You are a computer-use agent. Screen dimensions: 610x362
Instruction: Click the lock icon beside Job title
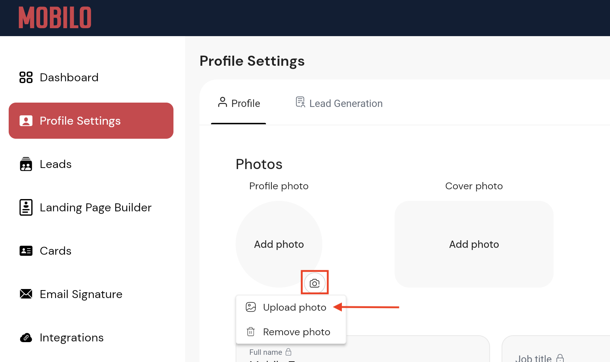click(560, 358)
